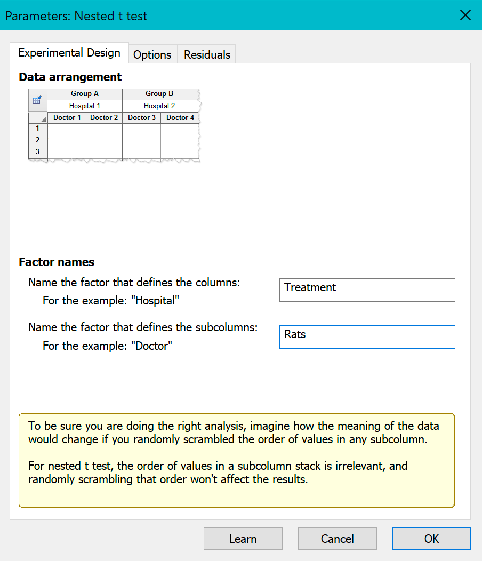Select the Doctor 2 subcolumn header

point(104,117)
